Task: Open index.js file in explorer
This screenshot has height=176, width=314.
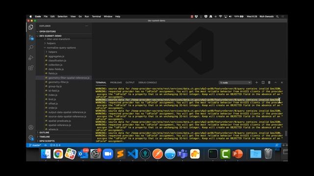Action: [53, 95]
